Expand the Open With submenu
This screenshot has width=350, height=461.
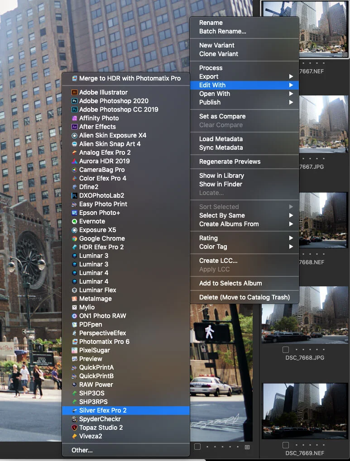291,94
